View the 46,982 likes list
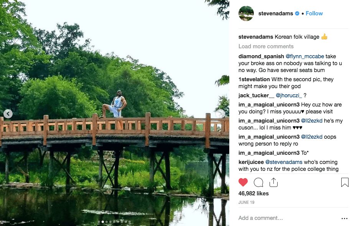Viewport: 352px width, 226px height. coord(253,193)
